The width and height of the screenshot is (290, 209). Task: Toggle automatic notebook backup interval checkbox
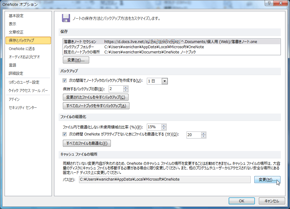(x=64, y=80)
